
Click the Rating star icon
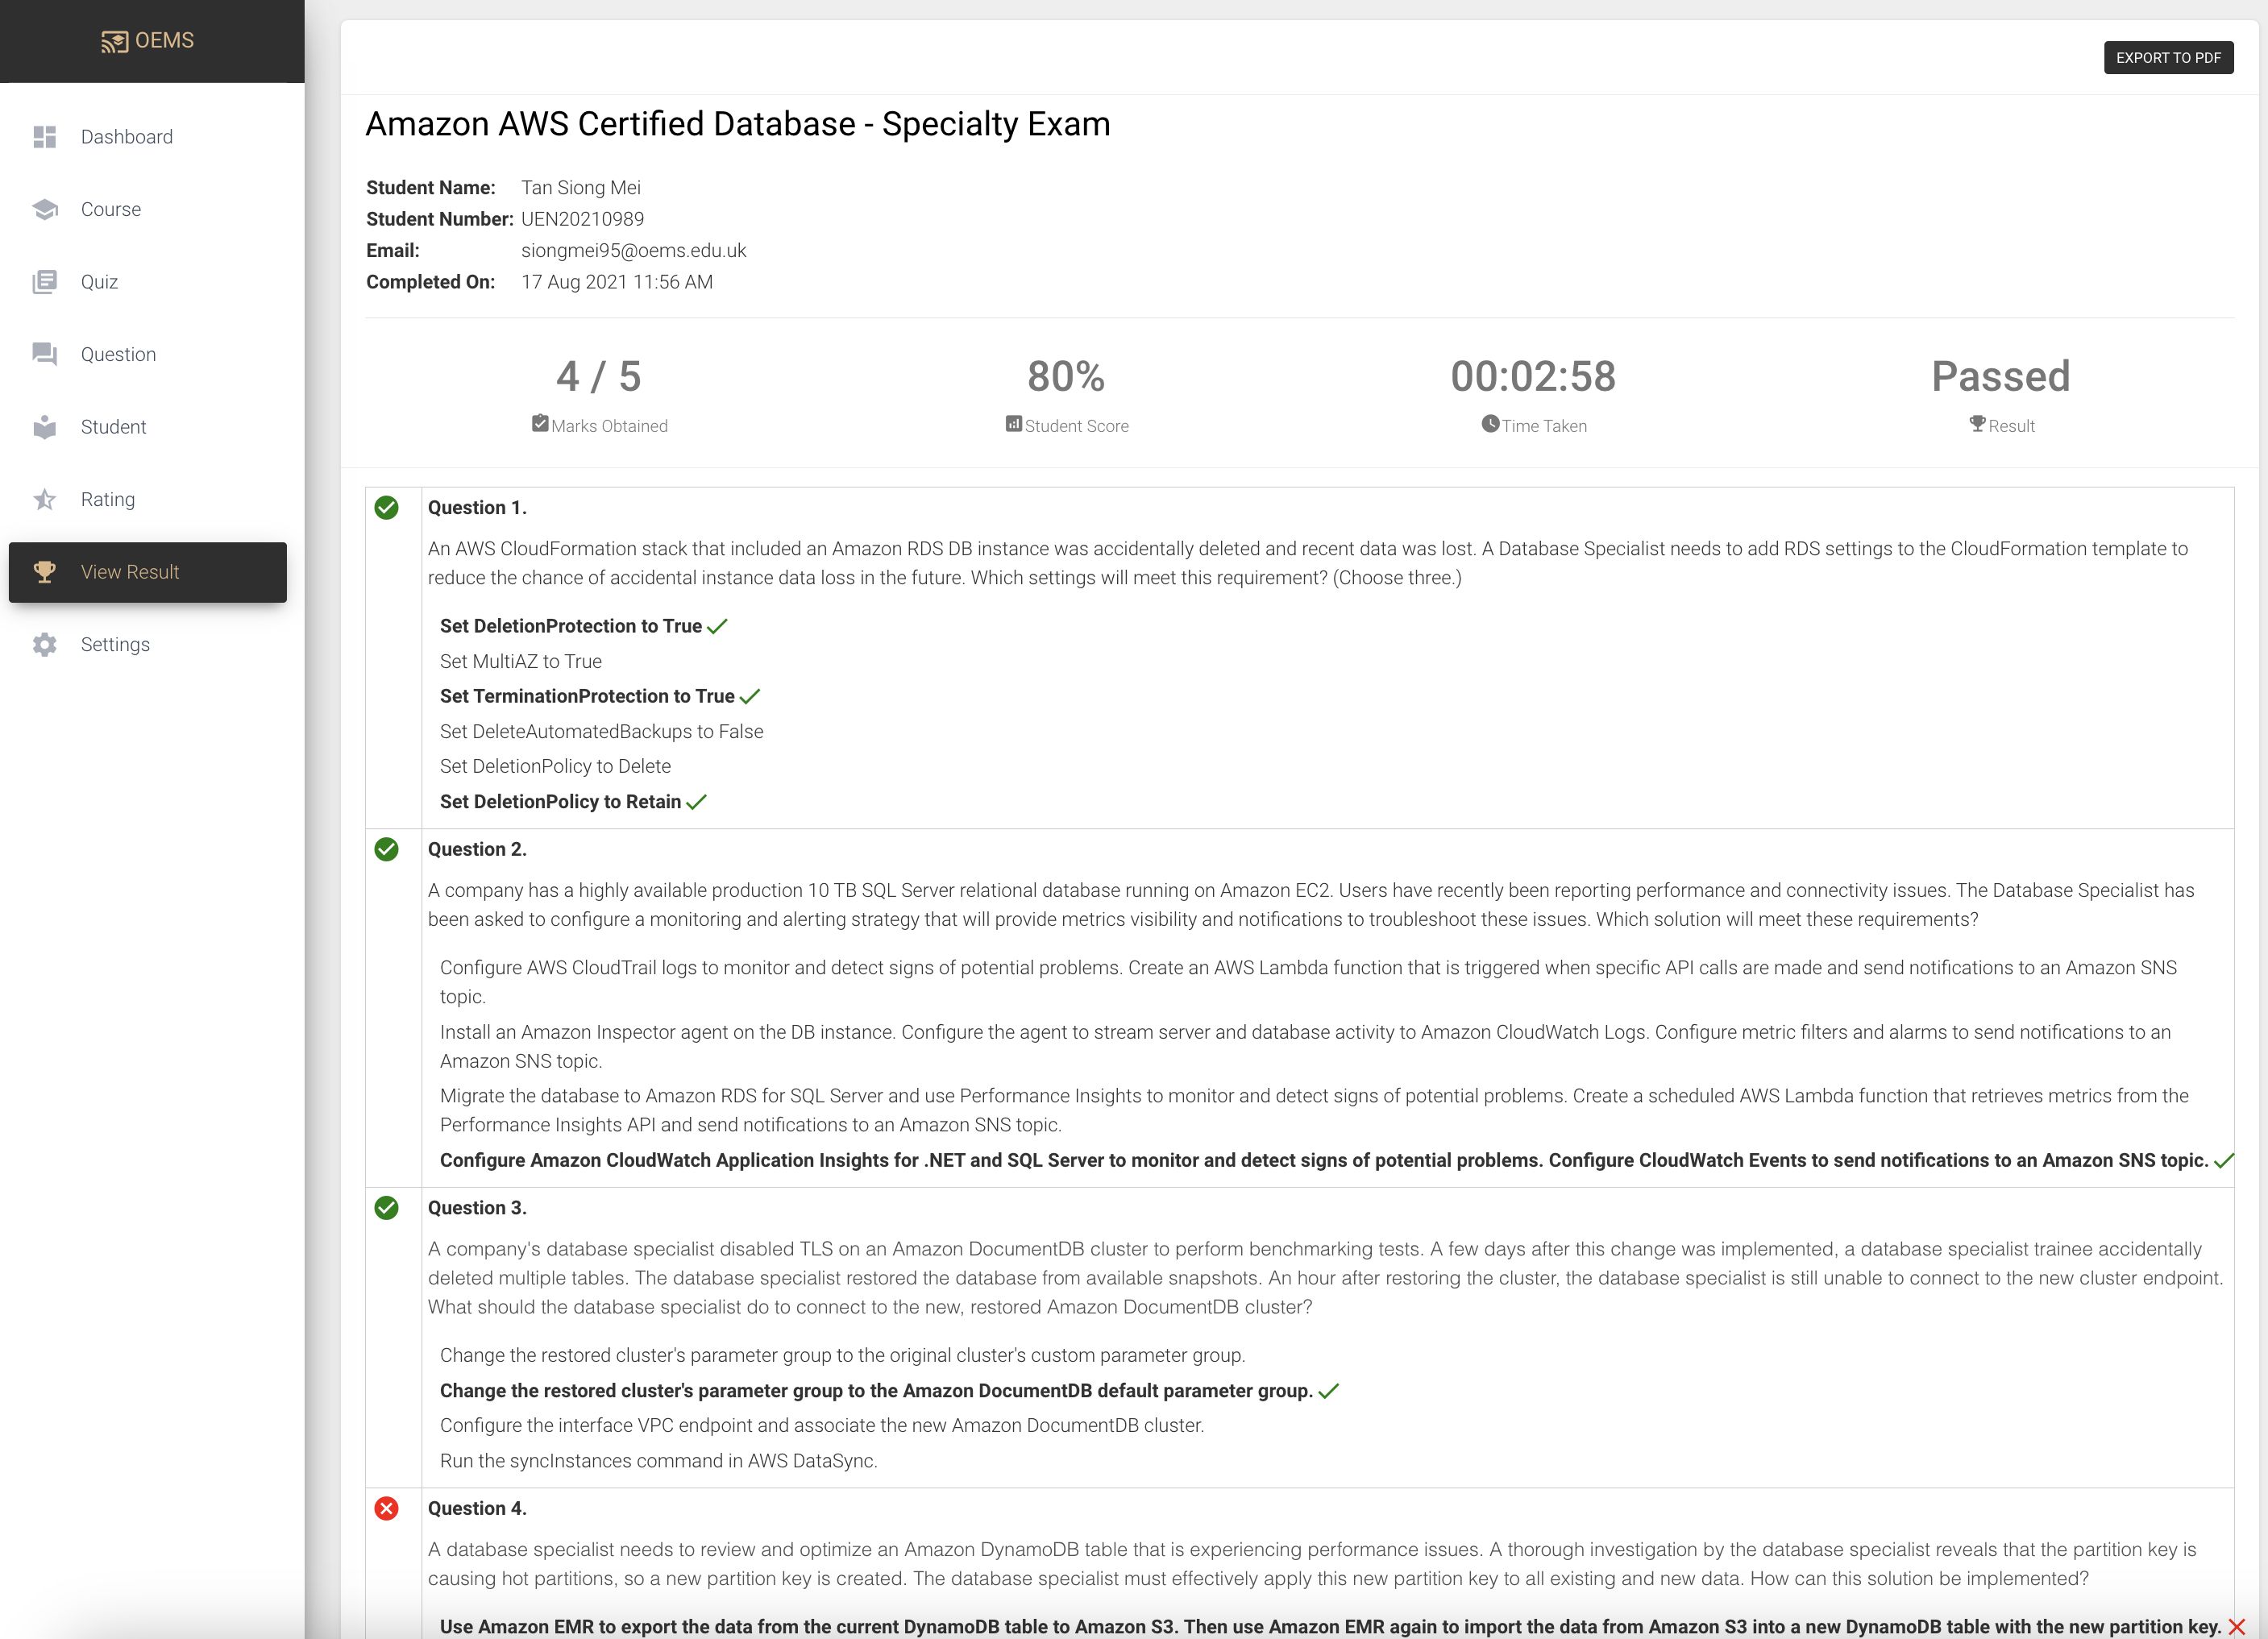pos(45,499)
